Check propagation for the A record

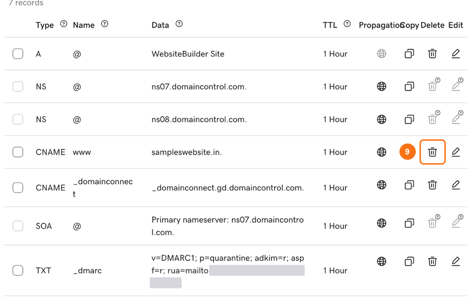tap(382, 53)
